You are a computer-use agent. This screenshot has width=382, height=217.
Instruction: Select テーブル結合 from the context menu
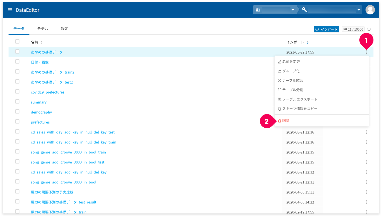[321, 81]
